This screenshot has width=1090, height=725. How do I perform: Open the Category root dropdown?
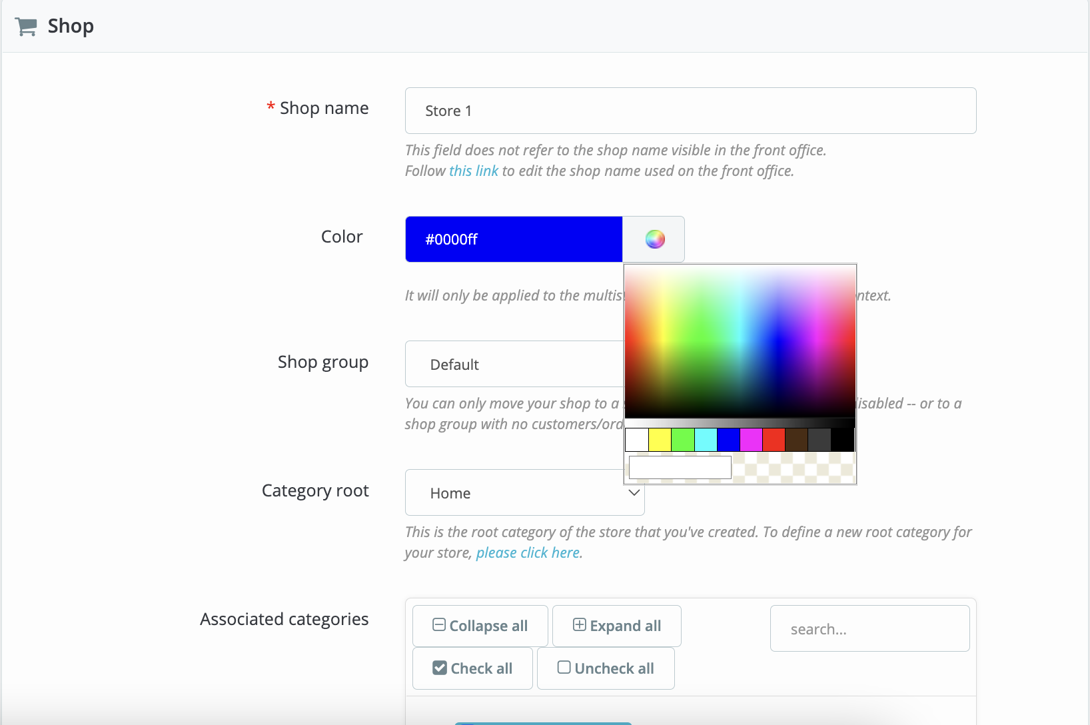click(524, 492)
